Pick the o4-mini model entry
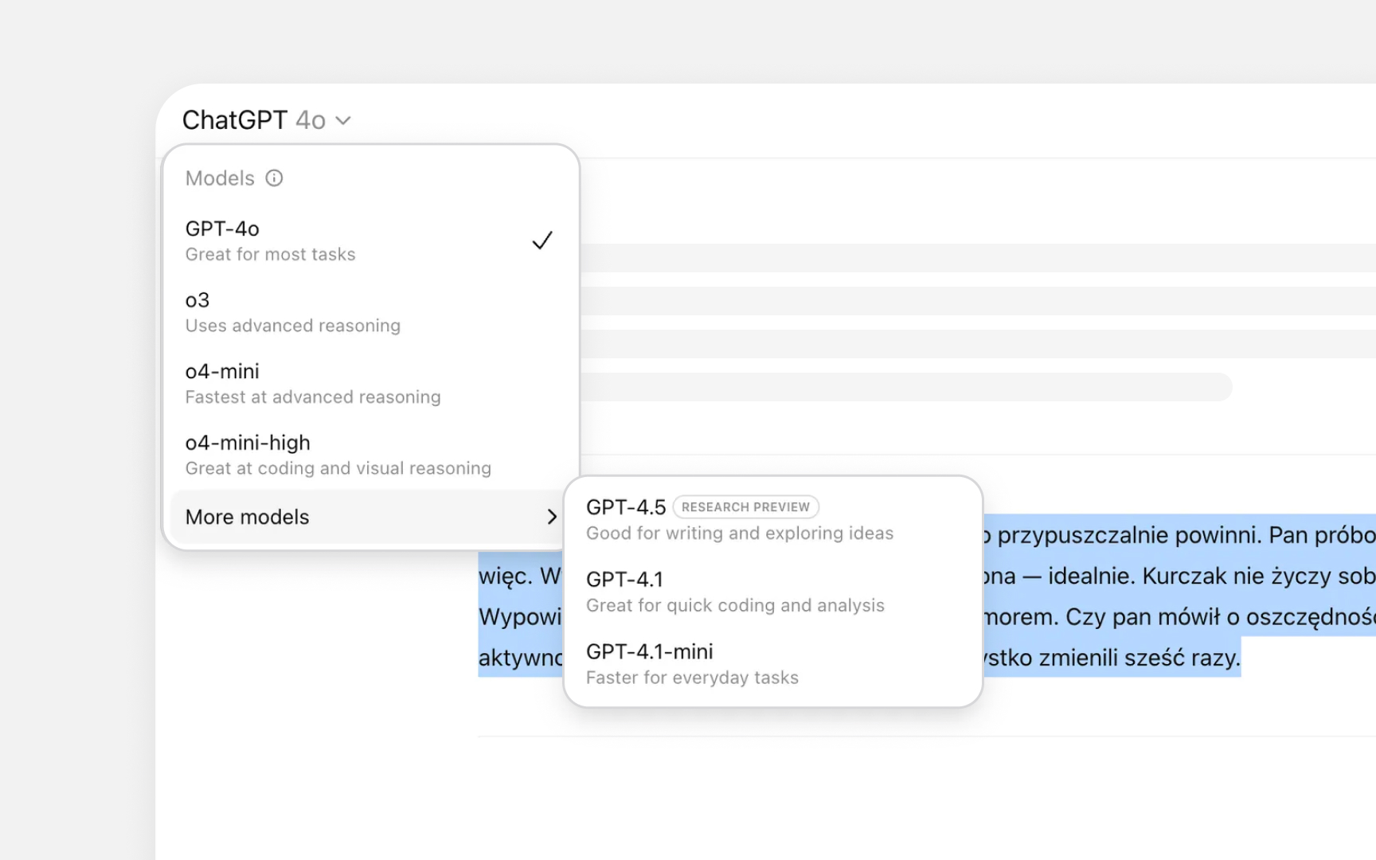This screenshot has width=1376, height=860. tap(370, 383)
